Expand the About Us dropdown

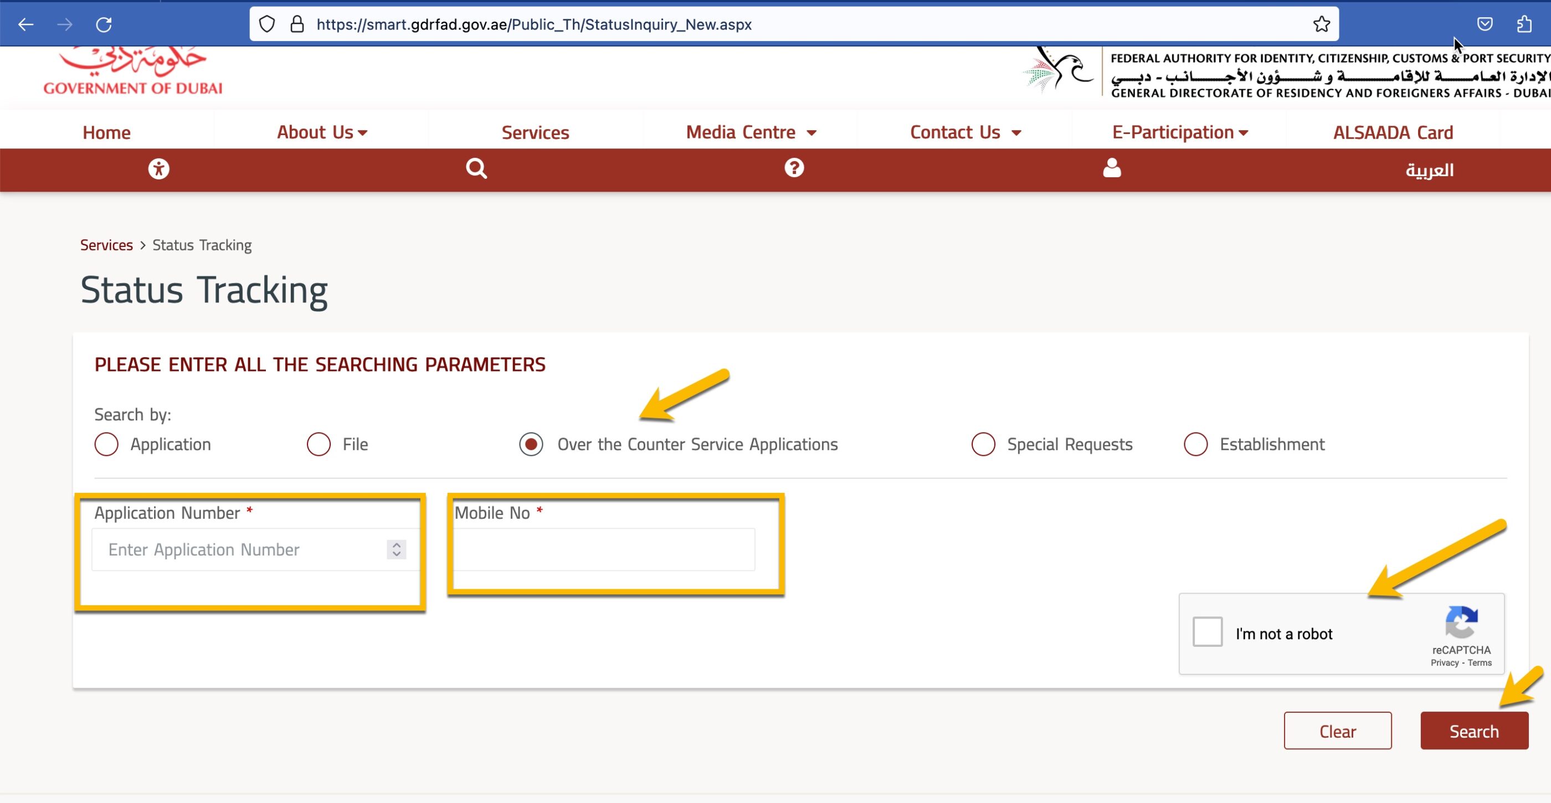click(x=321, y=132)
